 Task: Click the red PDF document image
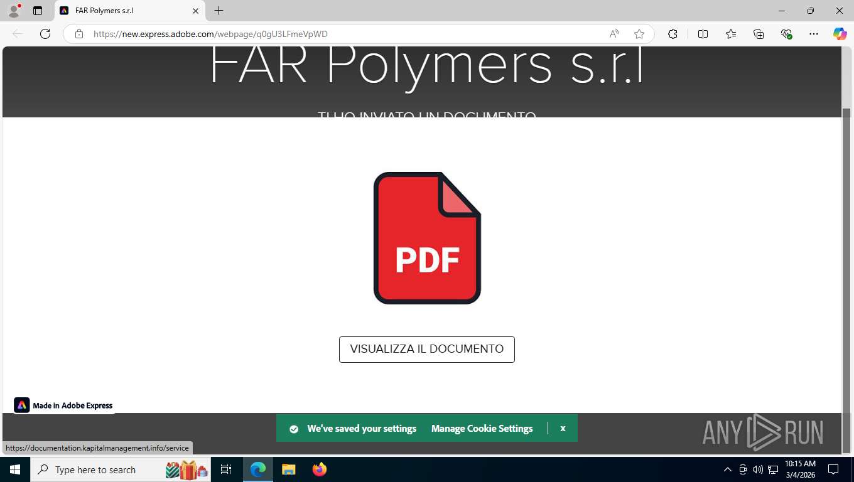click(x=427, y=238)
